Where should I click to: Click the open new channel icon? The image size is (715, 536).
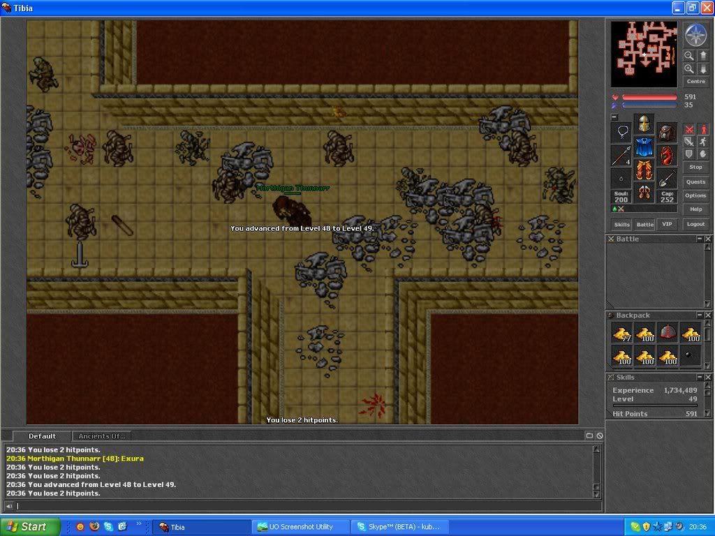[589, 435]
